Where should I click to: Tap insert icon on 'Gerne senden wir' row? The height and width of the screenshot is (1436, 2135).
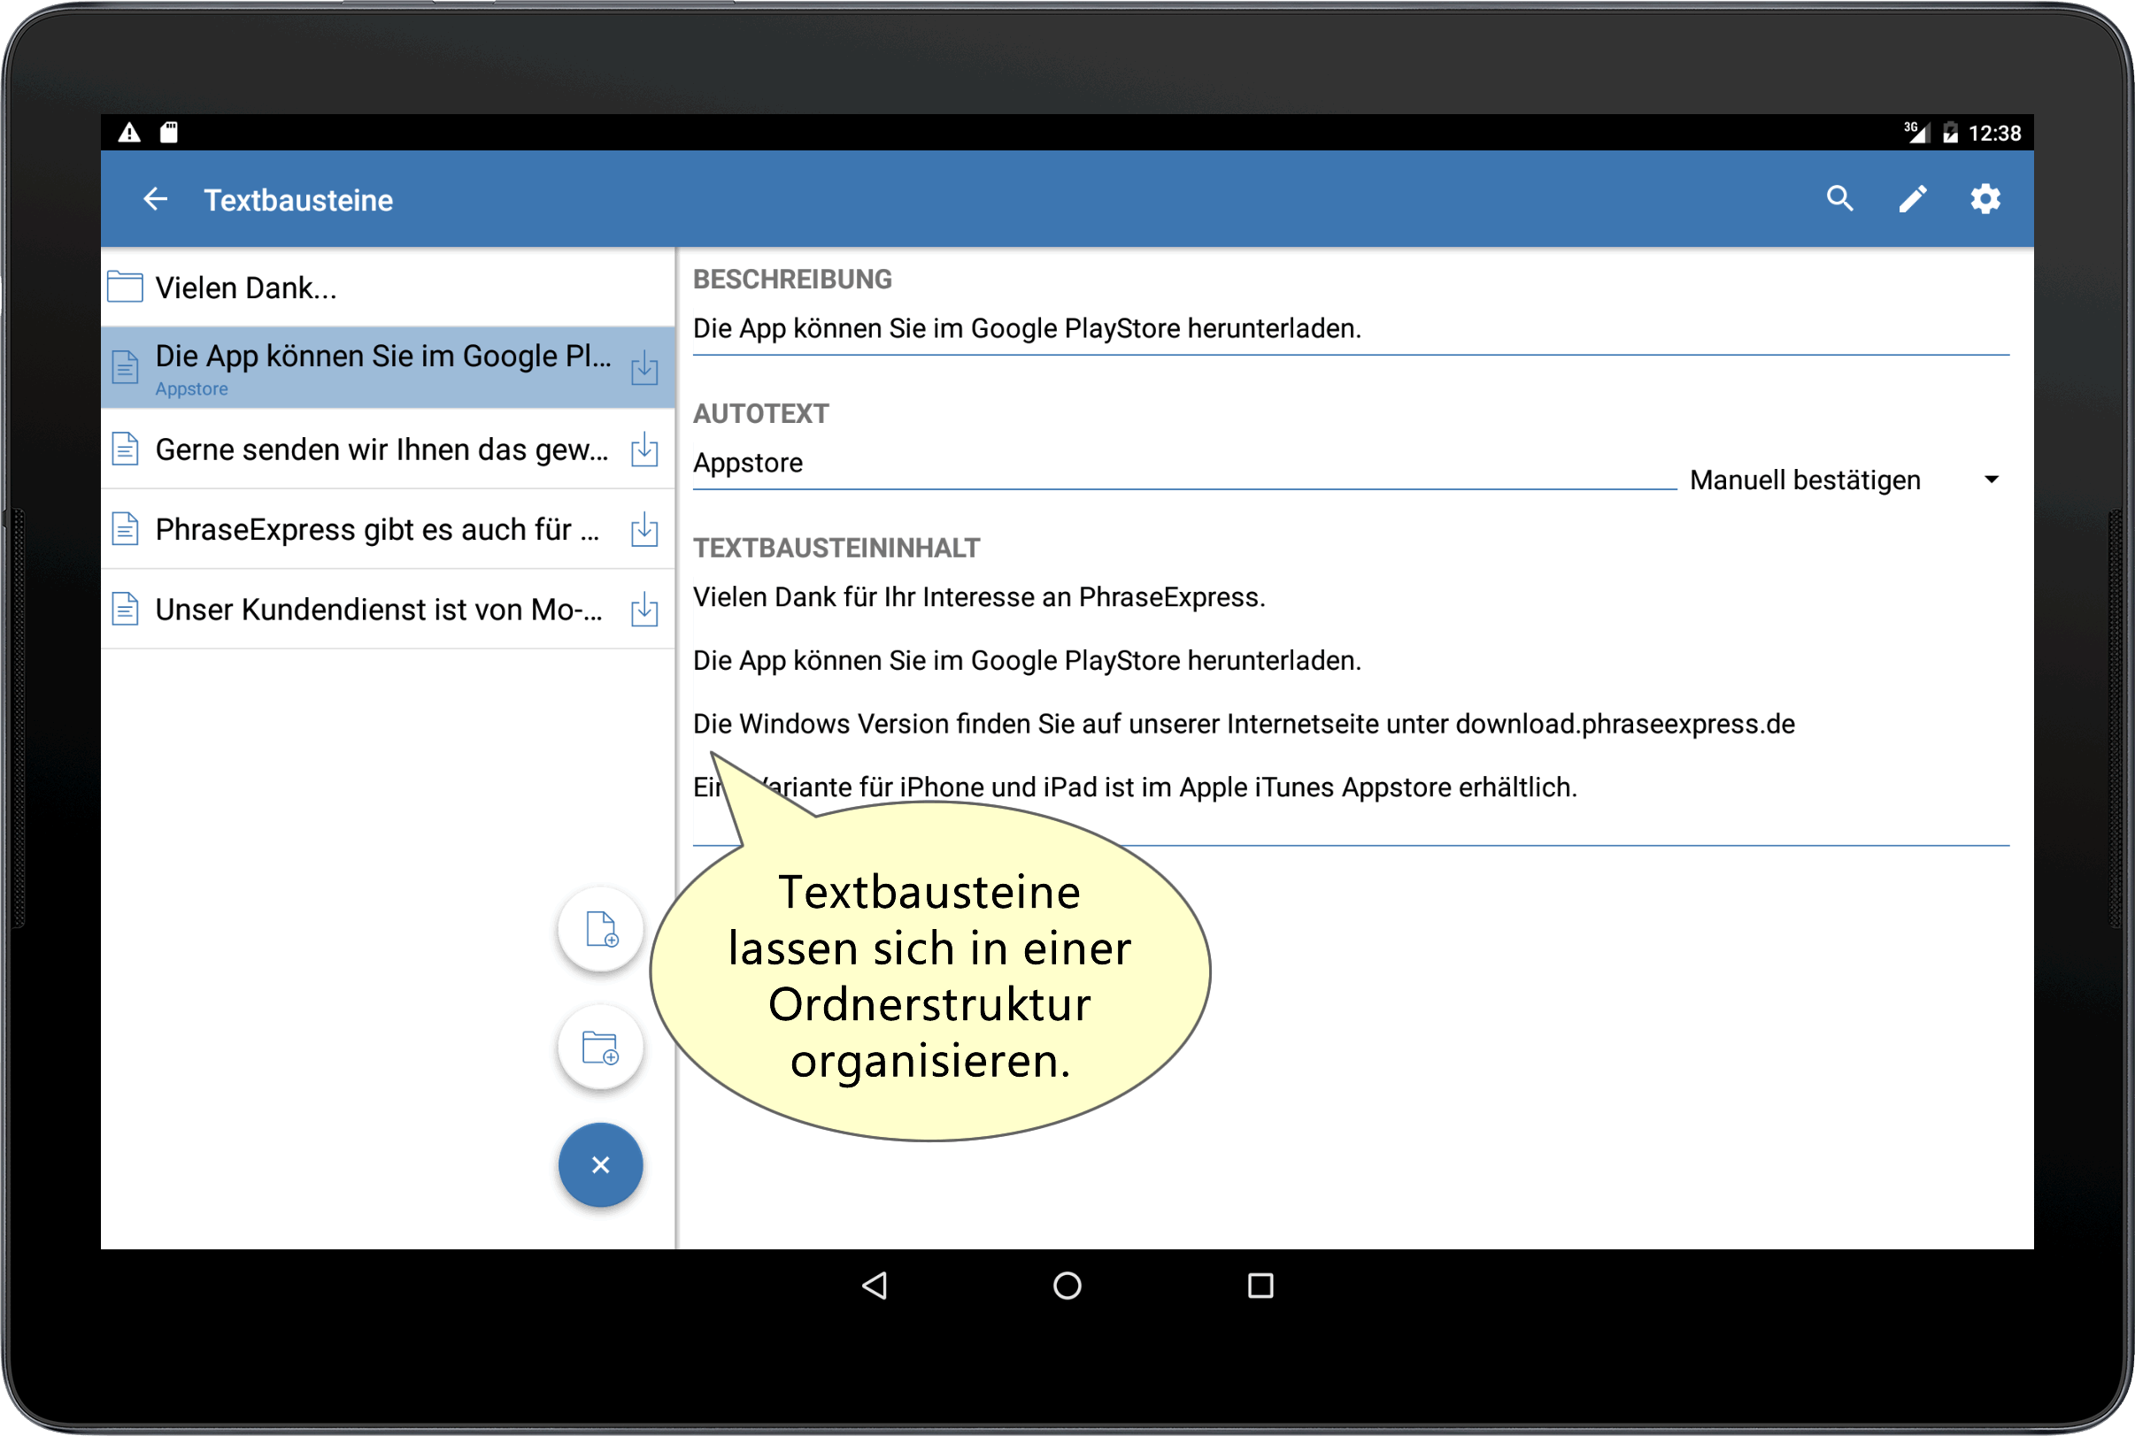pyautogui.click(x=644, y=449)
